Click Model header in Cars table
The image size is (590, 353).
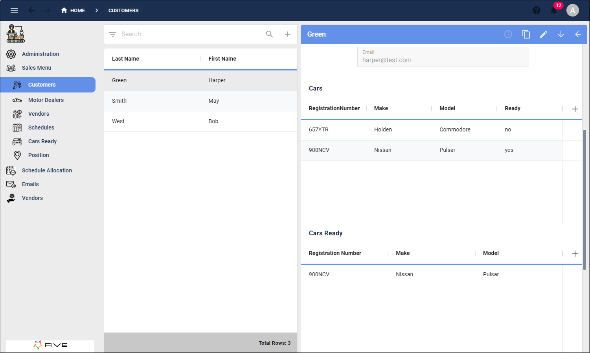click(x=447, y=108)
